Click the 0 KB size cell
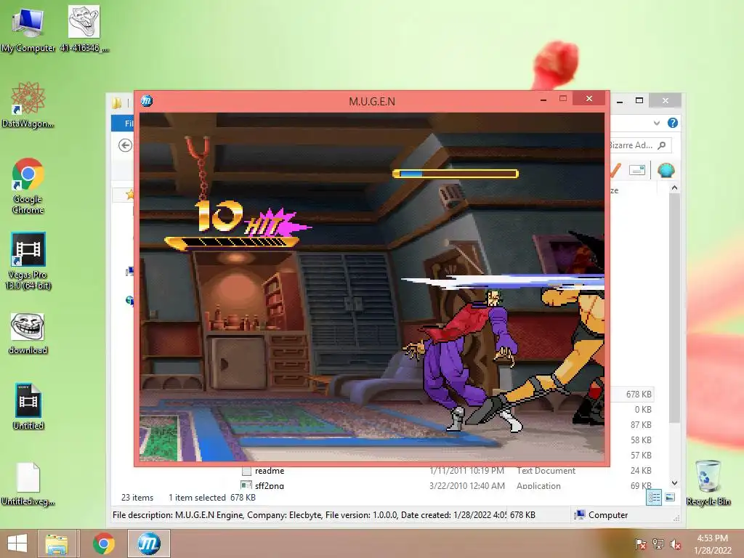Viewport: 744px width, 558px height. click(x=643, y=410)
